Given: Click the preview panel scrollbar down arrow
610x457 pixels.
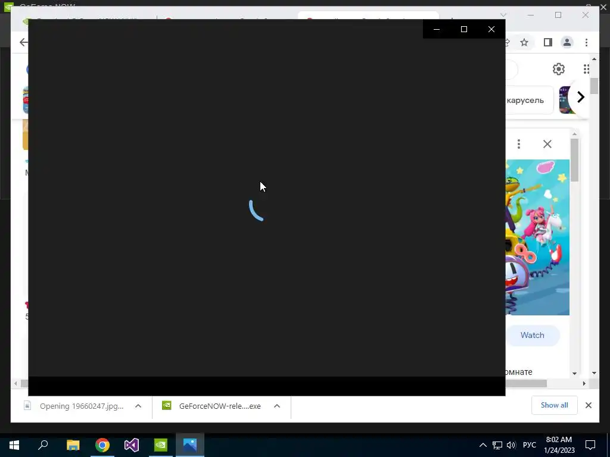Looking at the screenshot, I should 575,373.
